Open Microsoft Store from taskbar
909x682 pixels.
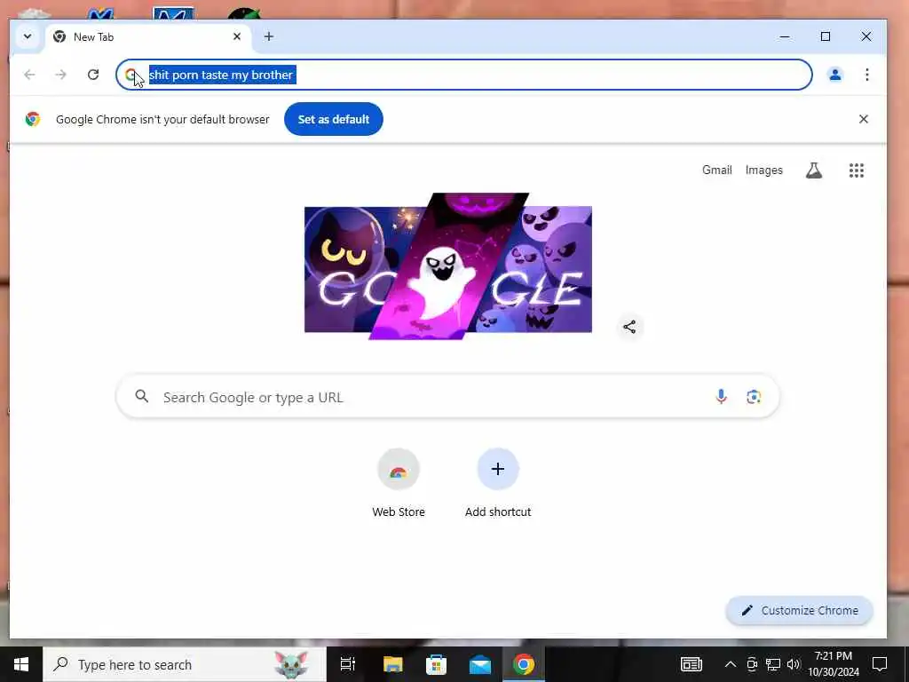point(436,664)
